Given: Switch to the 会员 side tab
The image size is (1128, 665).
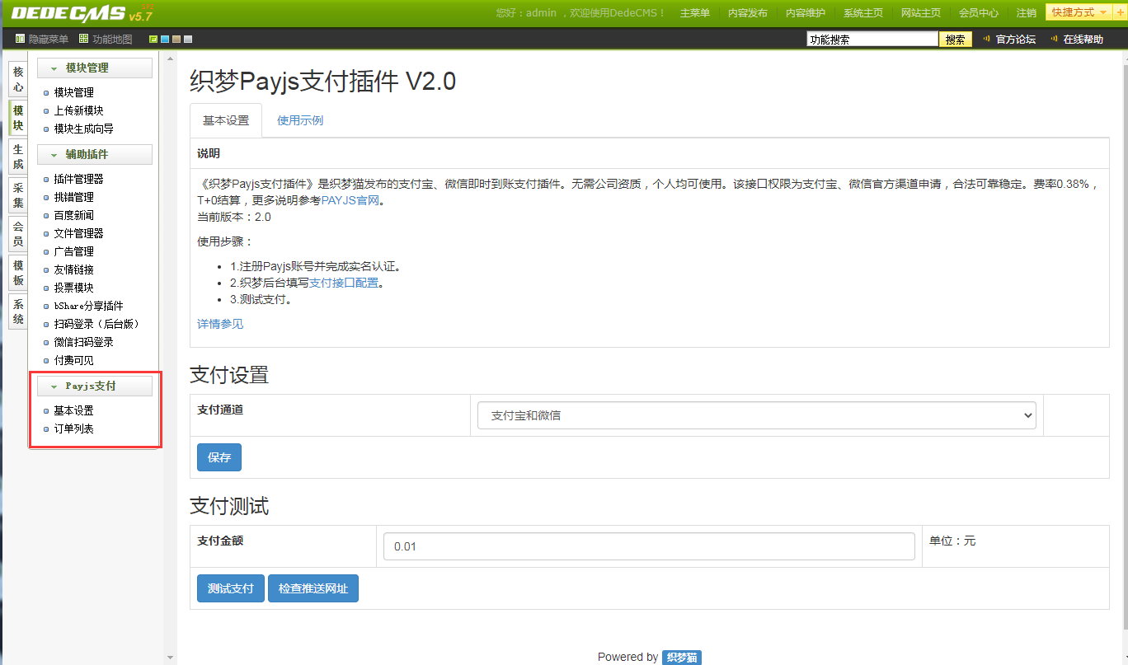Looking at the screenshot, I should click(x=18, y=233).
